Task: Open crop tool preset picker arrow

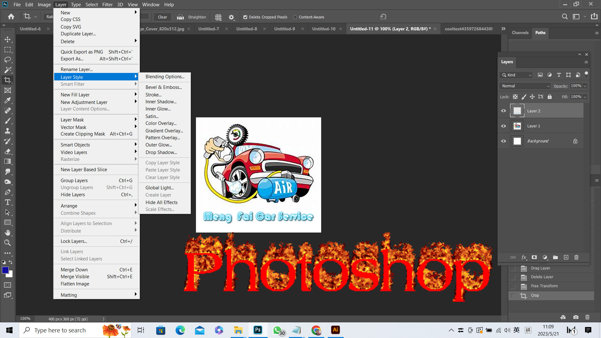Action: pos(35,17)
